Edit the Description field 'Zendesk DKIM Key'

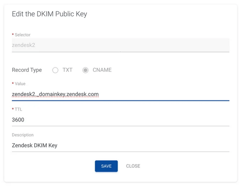pyautogui.click(x=121, y=146)
